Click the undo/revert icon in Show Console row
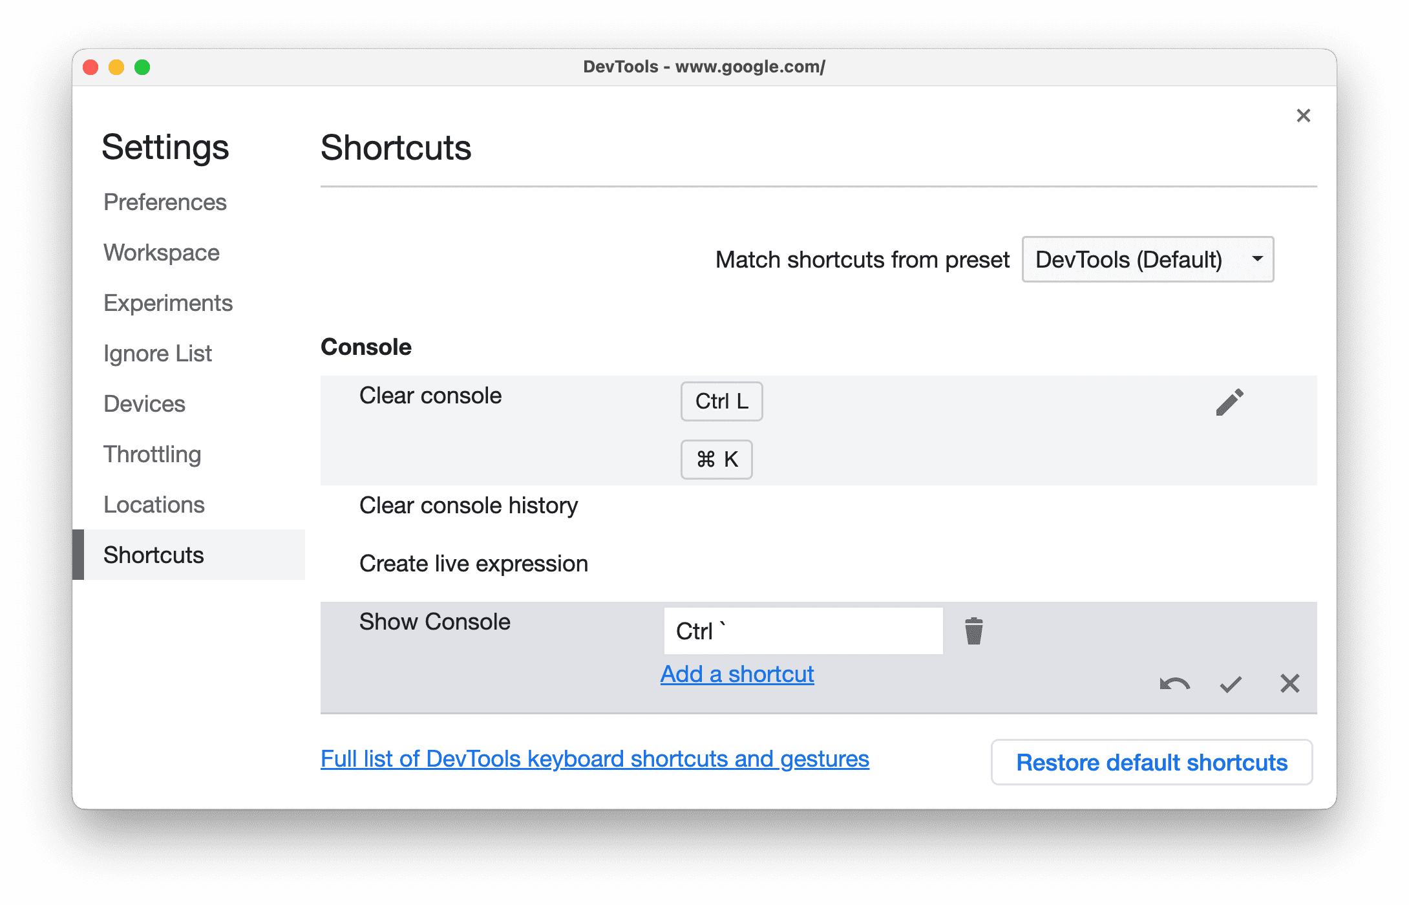This screenshot has height=905, width=1409. pyautogui.click(x=1173, y=684)
